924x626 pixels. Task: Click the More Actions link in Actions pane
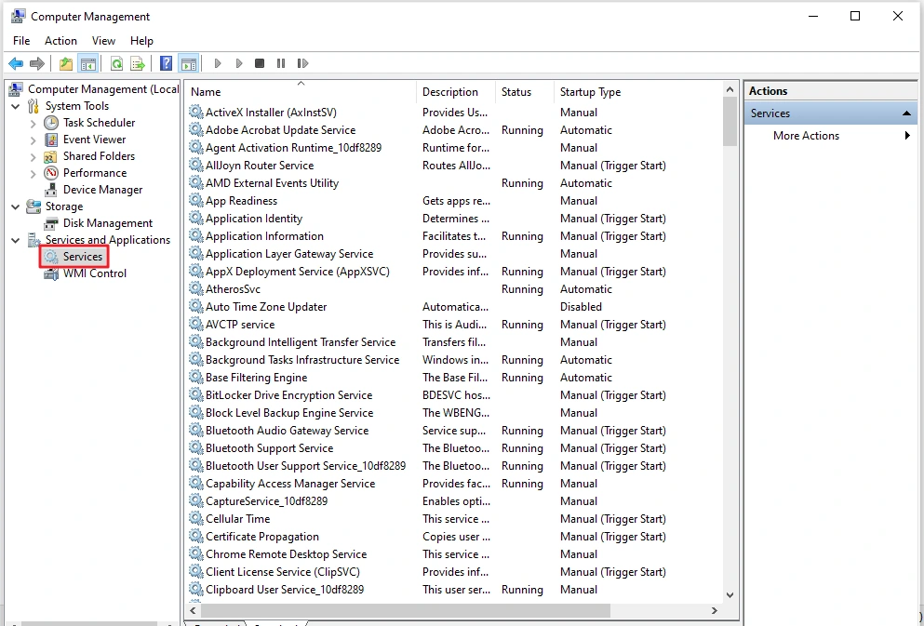point(806,136)
